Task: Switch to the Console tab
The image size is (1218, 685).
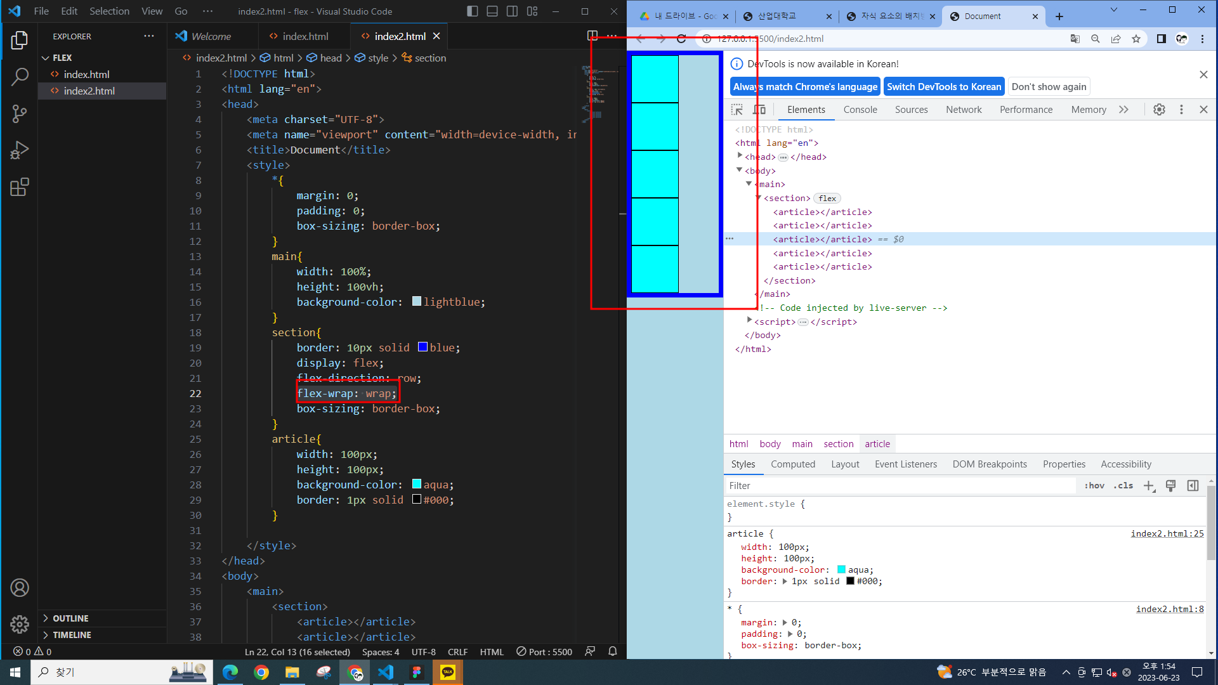Action: (x=860, y=110)
